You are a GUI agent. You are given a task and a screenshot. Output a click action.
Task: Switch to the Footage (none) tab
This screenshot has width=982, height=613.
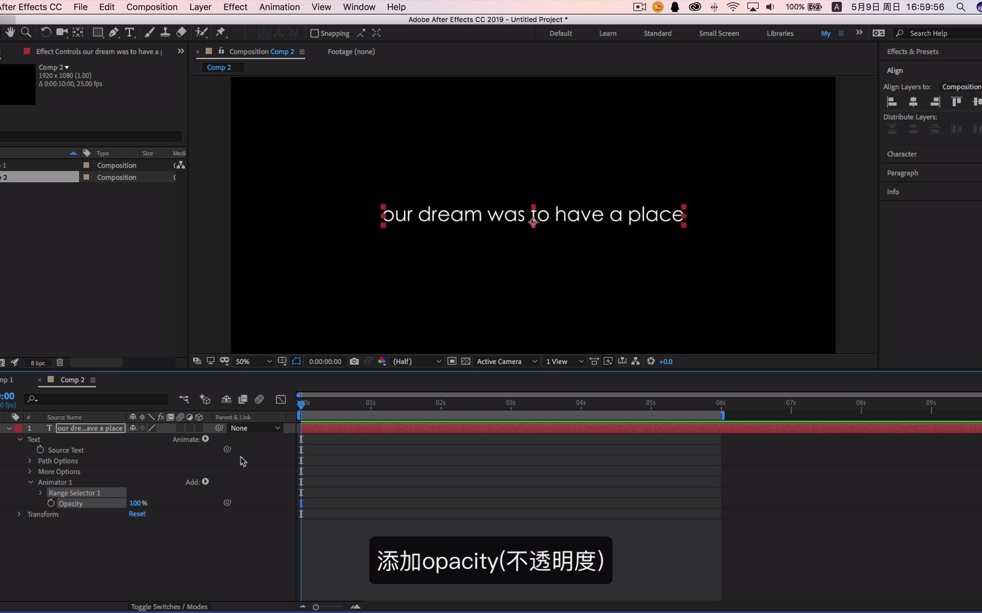(x=351, y=51)
